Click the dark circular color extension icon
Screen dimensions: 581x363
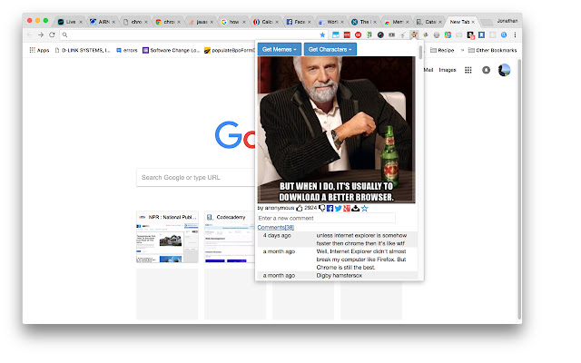pyautogui.click(x=380, y=34)
